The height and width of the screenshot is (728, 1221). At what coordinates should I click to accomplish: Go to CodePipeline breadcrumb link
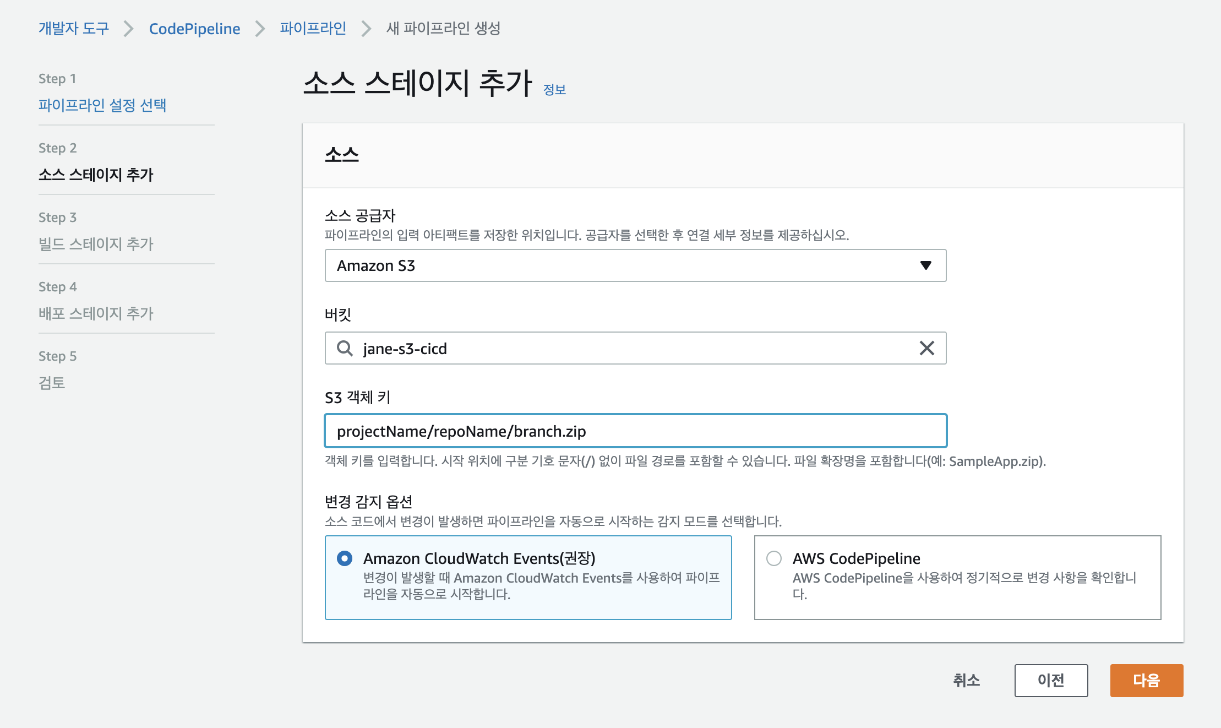[x=195, y=29]
